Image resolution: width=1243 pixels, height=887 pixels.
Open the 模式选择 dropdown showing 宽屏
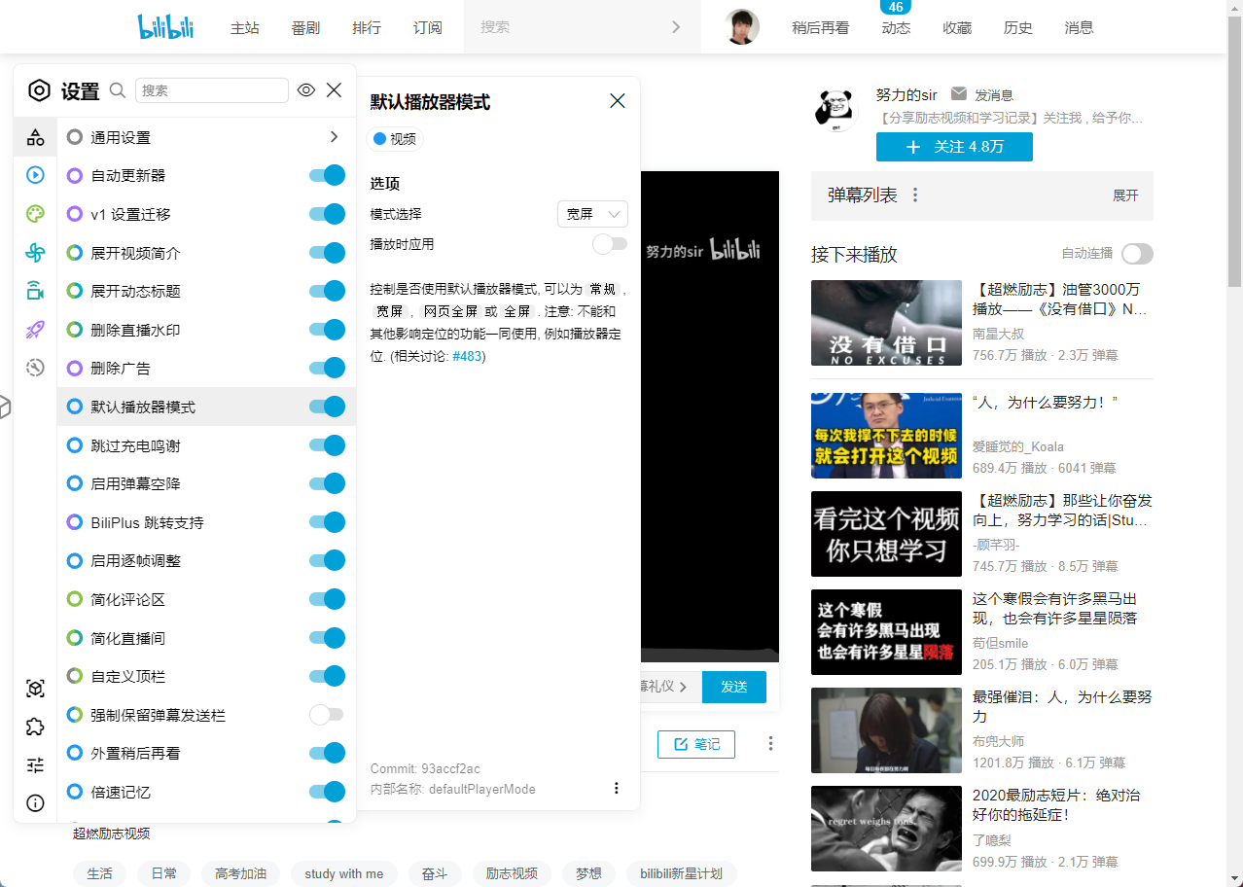pyautogui.click(x=592, y=214)
